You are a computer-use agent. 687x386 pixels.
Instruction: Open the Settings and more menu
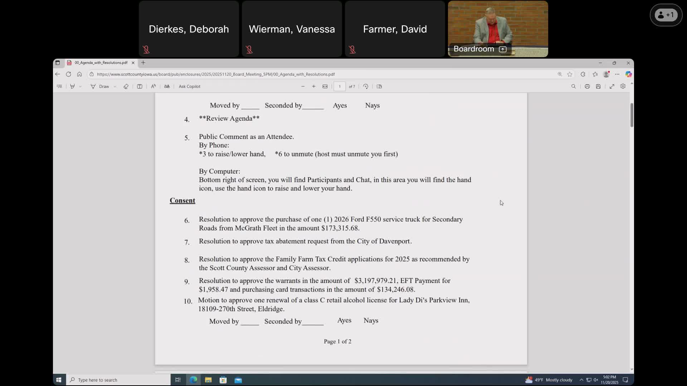click(x=617, y=74)
